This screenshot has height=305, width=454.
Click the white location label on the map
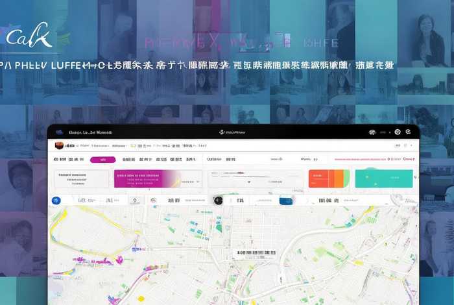coord(257,254)
